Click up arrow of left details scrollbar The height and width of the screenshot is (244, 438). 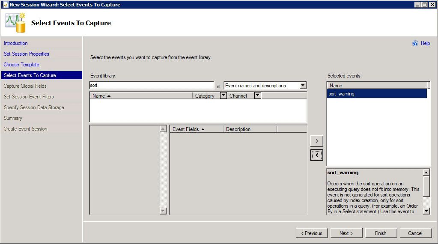click(x=163, y=129)
